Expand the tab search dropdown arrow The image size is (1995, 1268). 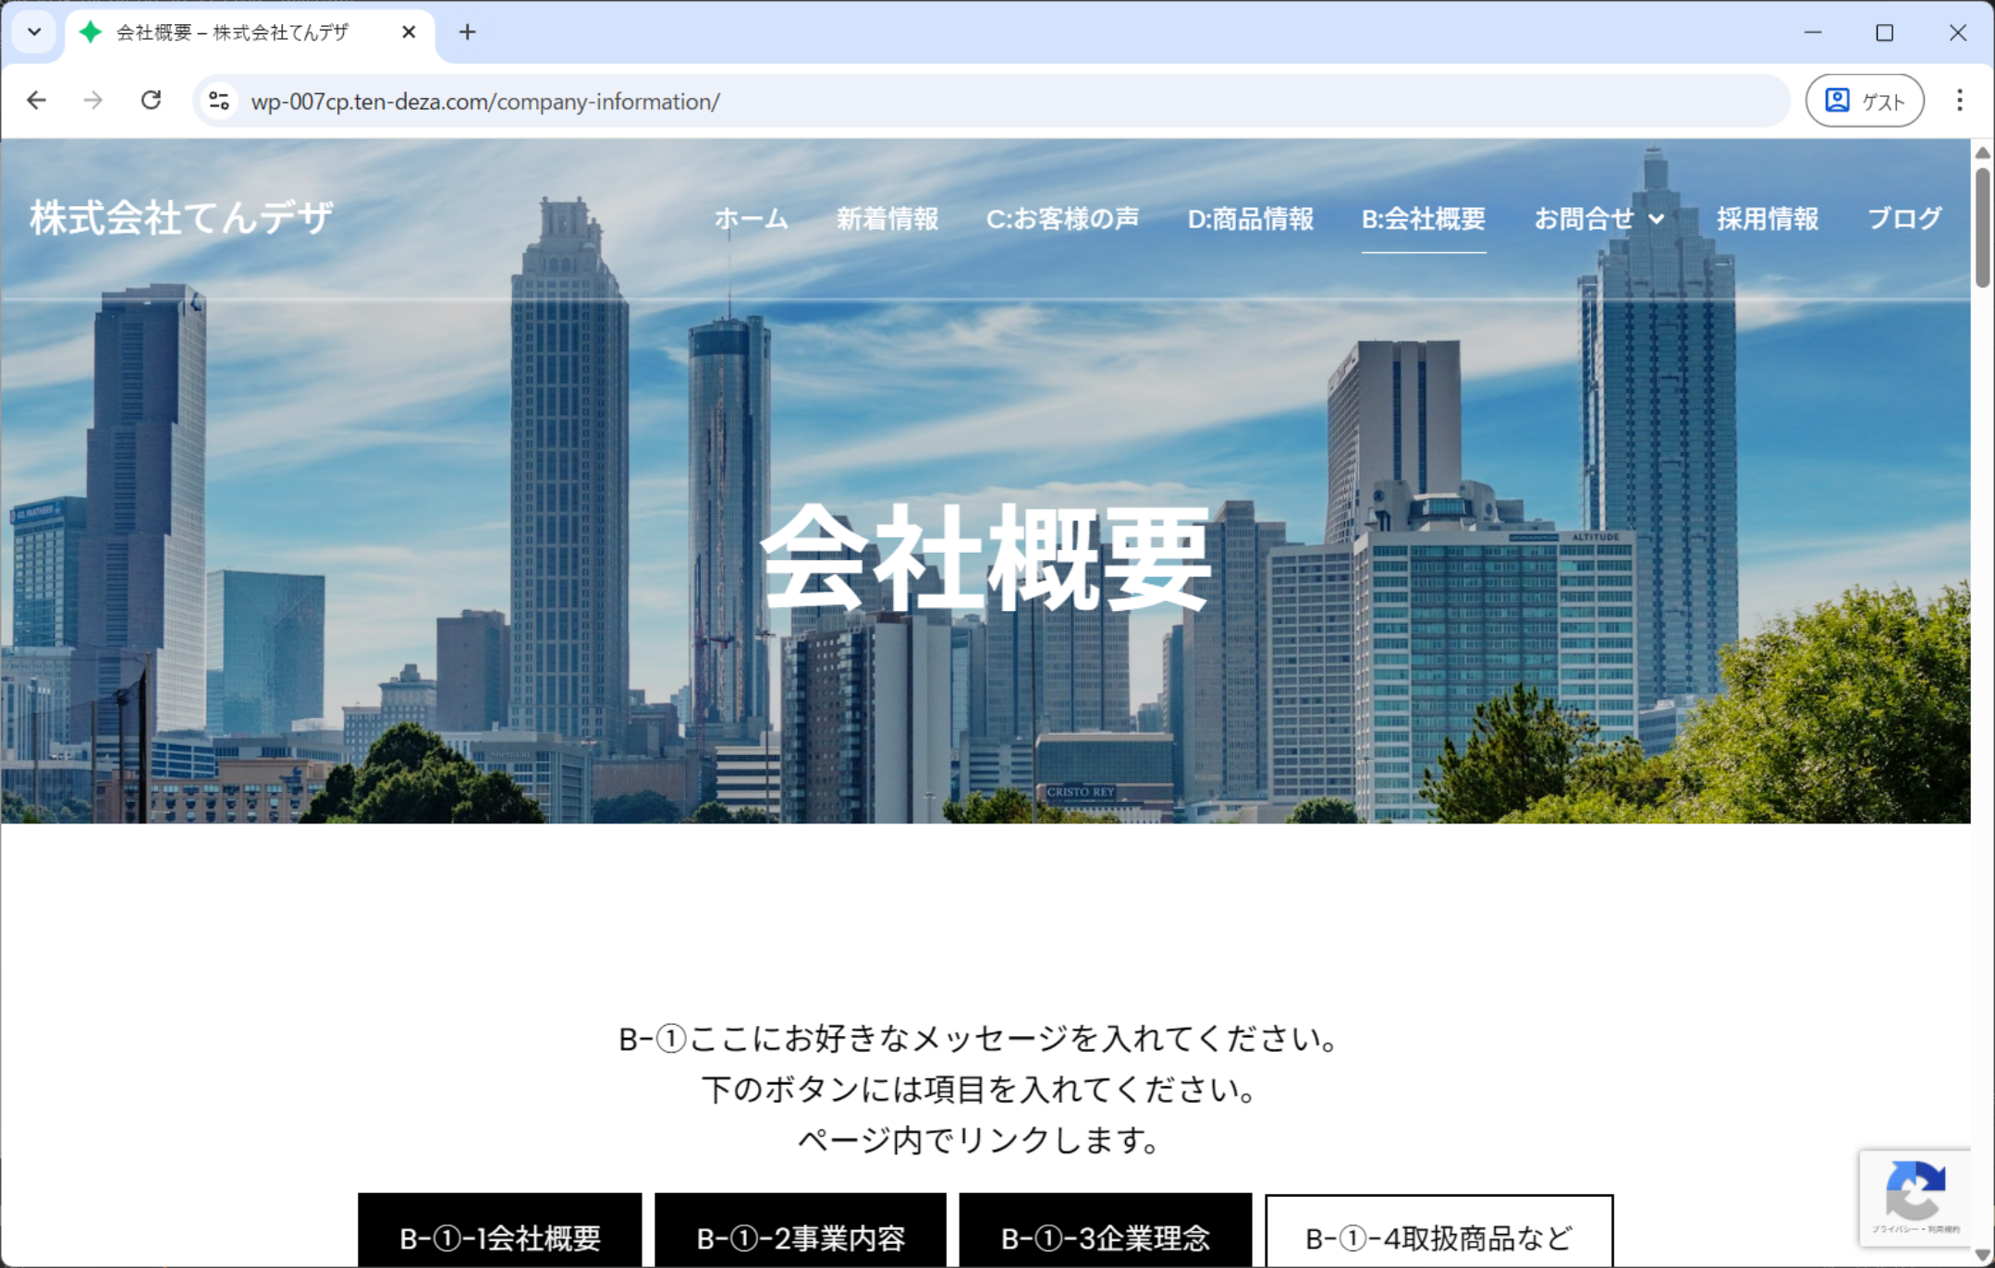tap(34, 32)
